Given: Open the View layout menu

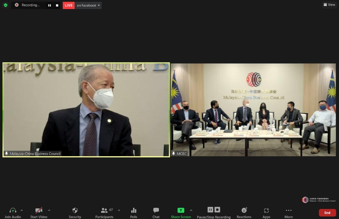Looking at the screenshot, I should coord(329,5).
